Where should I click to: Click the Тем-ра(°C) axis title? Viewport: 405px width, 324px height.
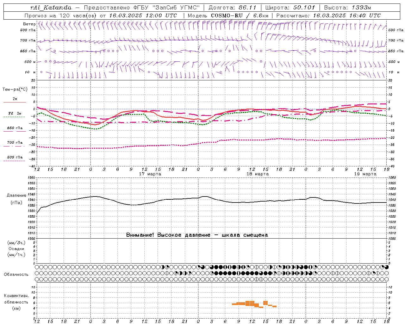[15, 90]
